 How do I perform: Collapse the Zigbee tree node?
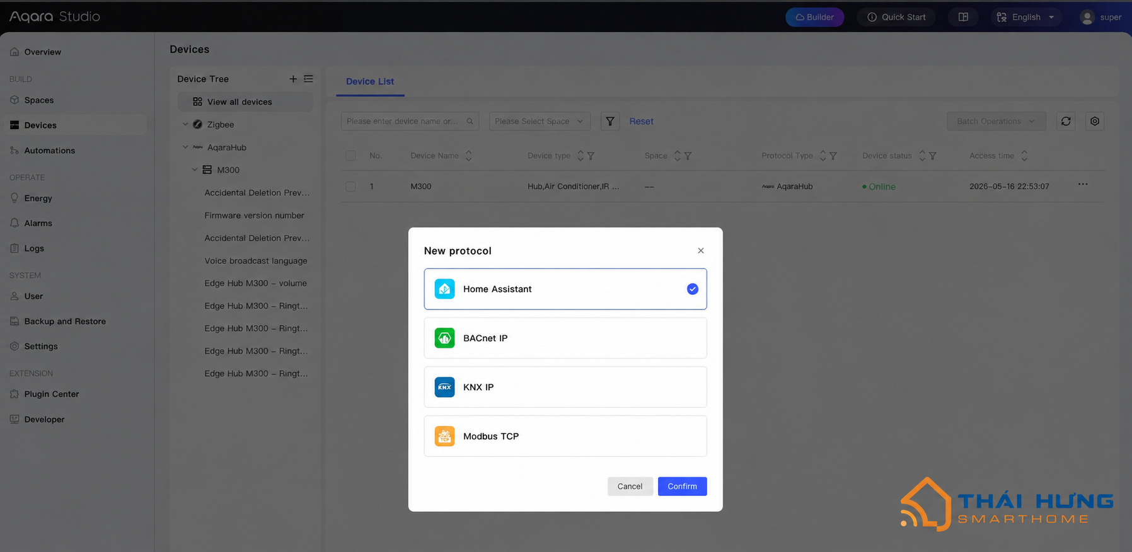pyautogui.click(x=185, y=125)
